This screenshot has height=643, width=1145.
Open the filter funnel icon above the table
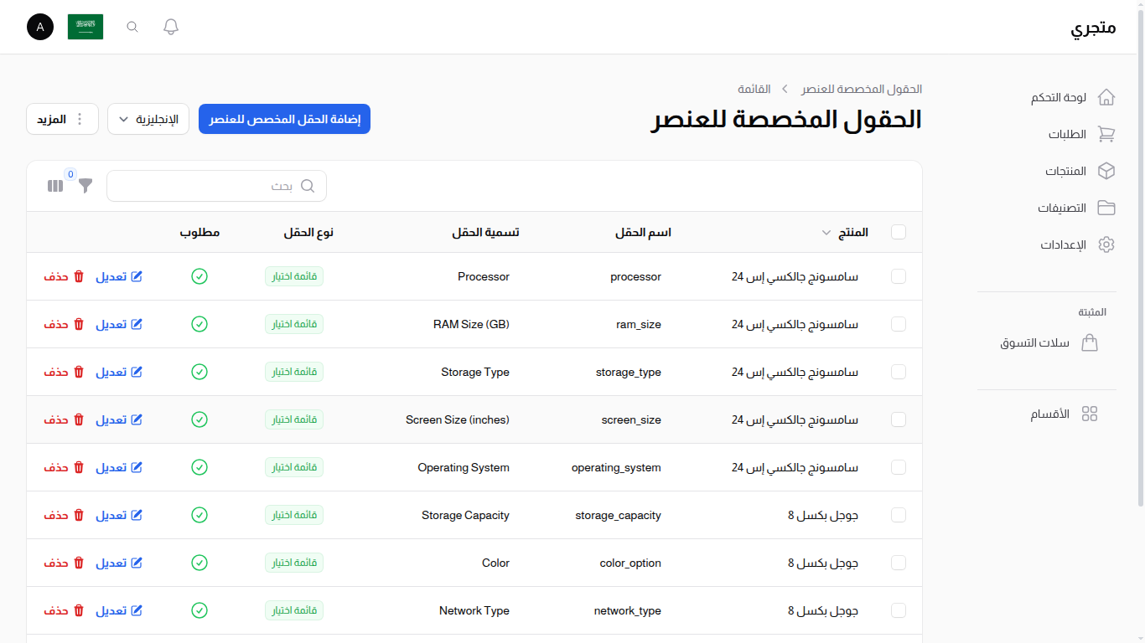85,186
